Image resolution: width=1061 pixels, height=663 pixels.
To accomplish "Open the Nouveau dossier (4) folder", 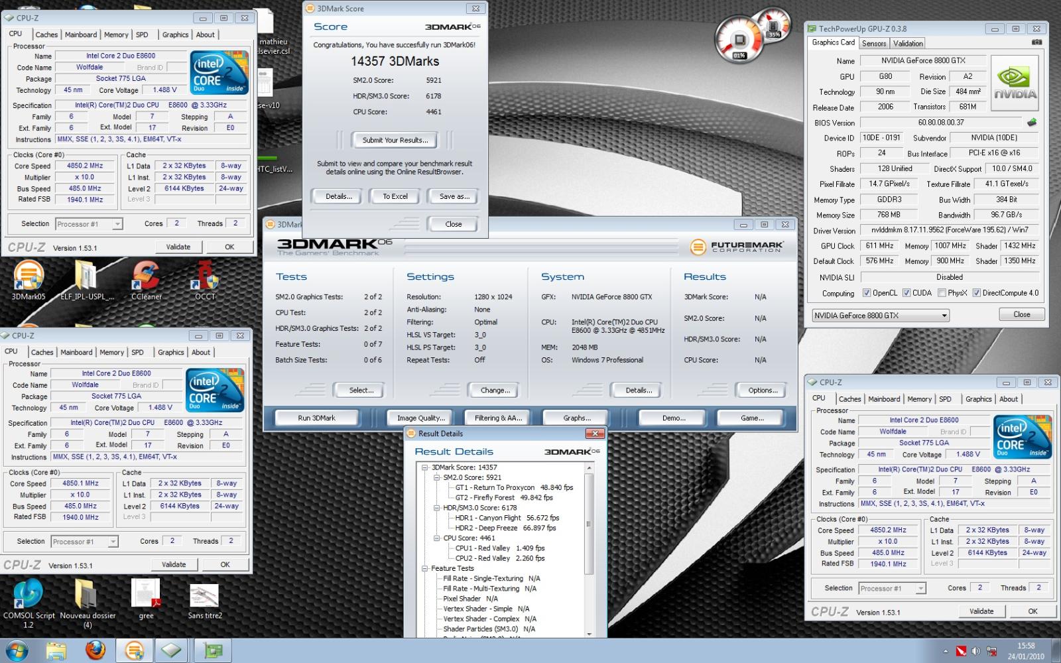I will pos(87,603).
